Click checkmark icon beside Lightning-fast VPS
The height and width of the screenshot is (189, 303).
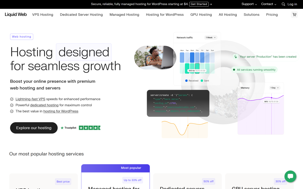point(12,99)
